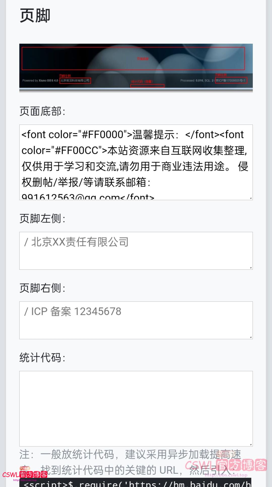
Task: Click the 注: statistics code hint text
Action: (126, 455)
